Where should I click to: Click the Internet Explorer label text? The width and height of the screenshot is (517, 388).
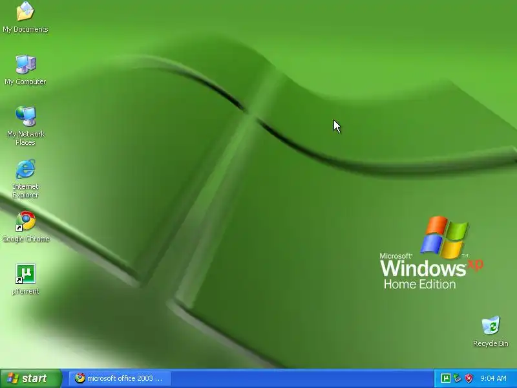25,191
